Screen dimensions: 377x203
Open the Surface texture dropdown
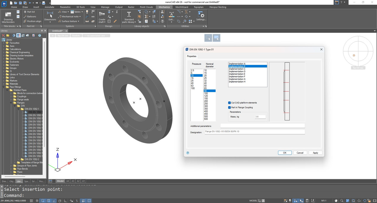point(69,21)
